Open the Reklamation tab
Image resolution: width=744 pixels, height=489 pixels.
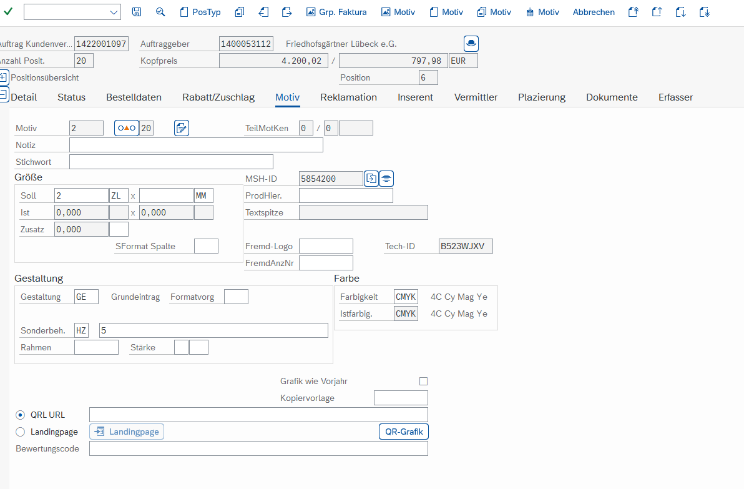click(x=348, y=97)
